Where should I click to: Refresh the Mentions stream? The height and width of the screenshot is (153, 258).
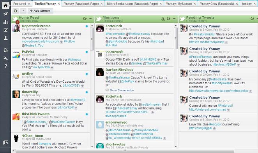click(x=168, y=19)
